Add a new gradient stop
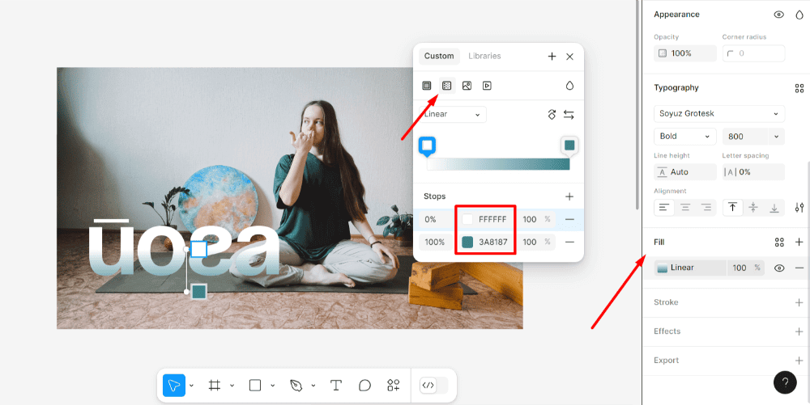 (569, 196)
